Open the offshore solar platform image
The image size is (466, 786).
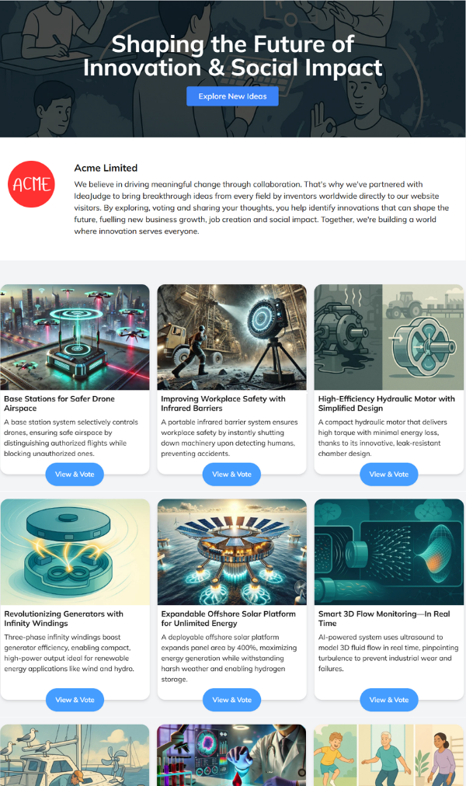point(231,552)
